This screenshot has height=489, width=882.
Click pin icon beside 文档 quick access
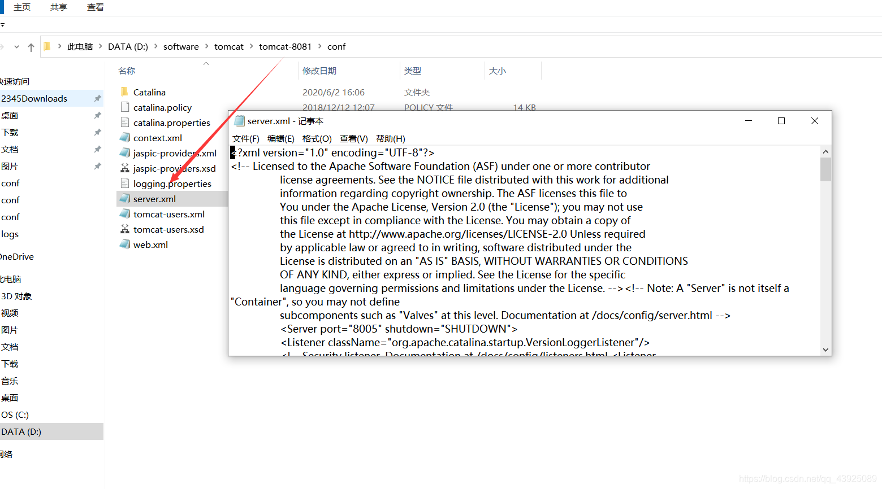click(97, 149)
